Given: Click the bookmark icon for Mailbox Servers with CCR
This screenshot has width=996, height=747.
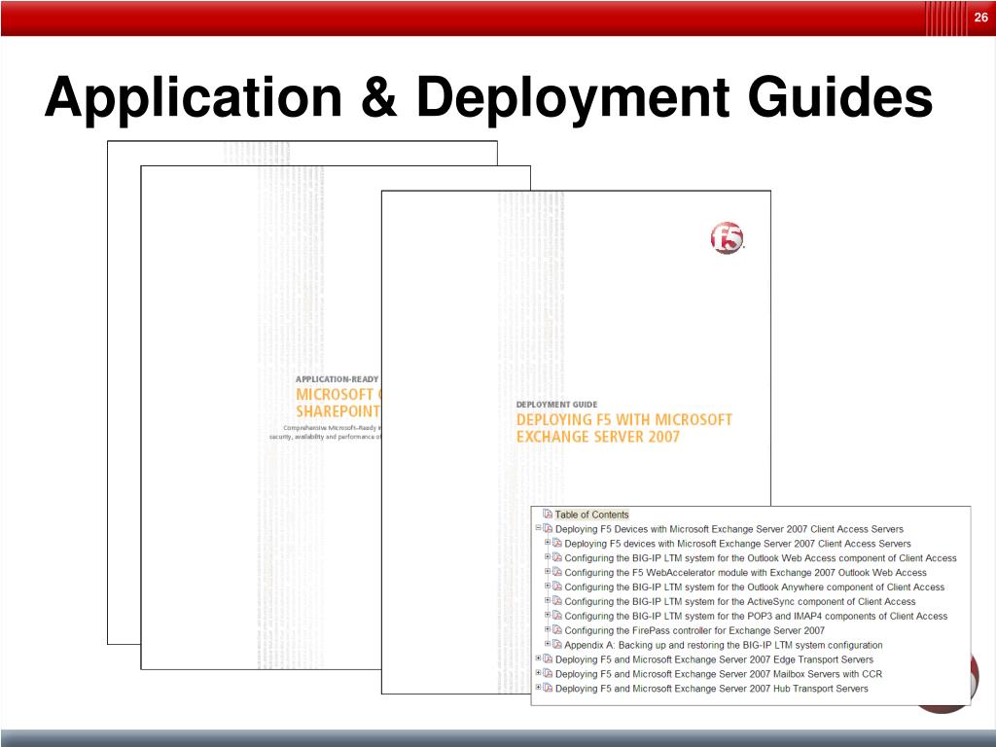Looking at the screenshot, I should coord(548,674).
